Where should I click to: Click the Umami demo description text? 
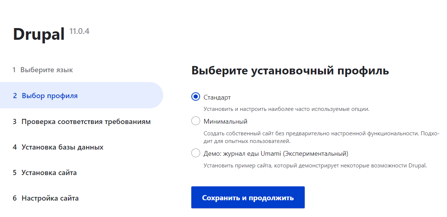tap(315, 166)
